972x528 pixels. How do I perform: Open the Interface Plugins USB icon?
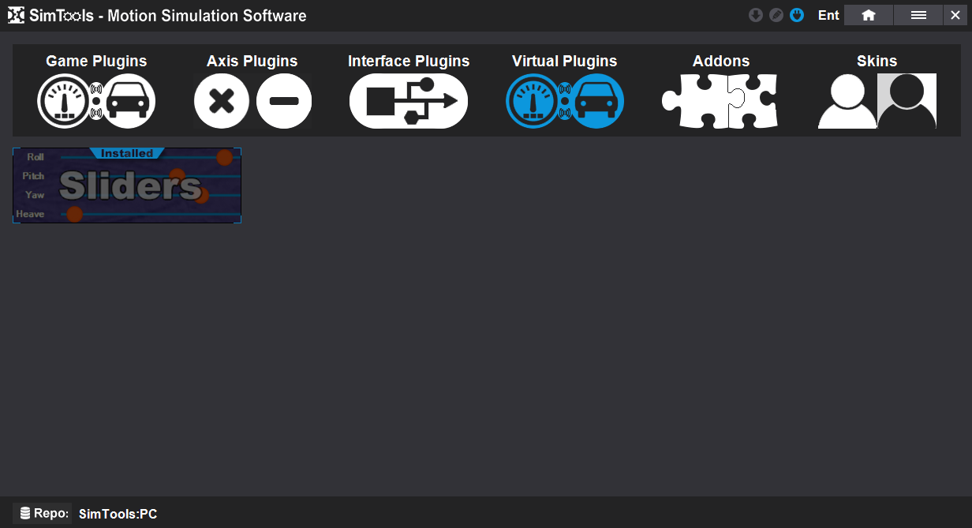point(409,100)
